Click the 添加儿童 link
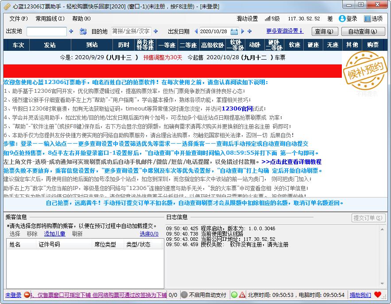Image resolution: width=391 pixels, height=304 pixels. tap(54, 234)
